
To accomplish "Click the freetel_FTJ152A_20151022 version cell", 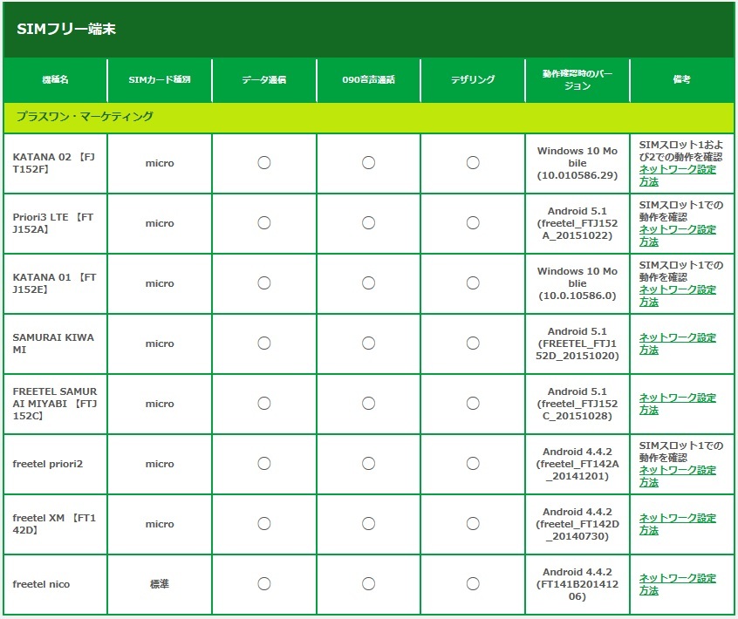I will (577, 223).
